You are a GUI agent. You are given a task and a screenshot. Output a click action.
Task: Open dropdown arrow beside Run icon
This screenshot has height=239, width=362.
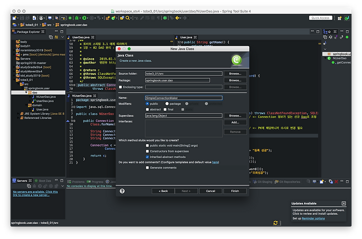pos(87,18)
